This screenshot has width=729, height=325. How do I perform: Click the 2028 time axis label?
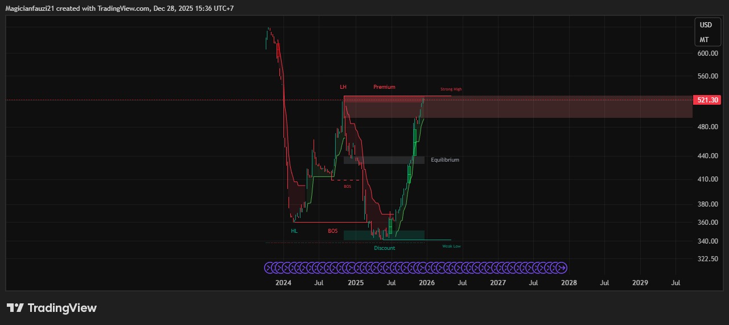(569, 282)
